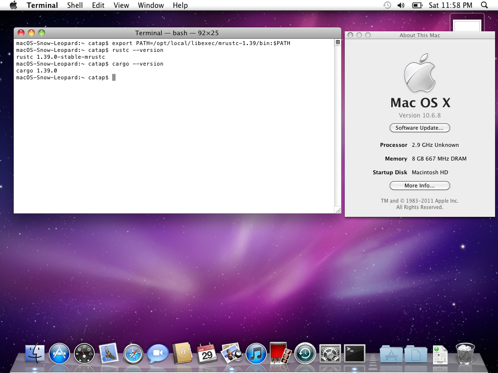
Task: Check the battery status icon
Action: 417,5
